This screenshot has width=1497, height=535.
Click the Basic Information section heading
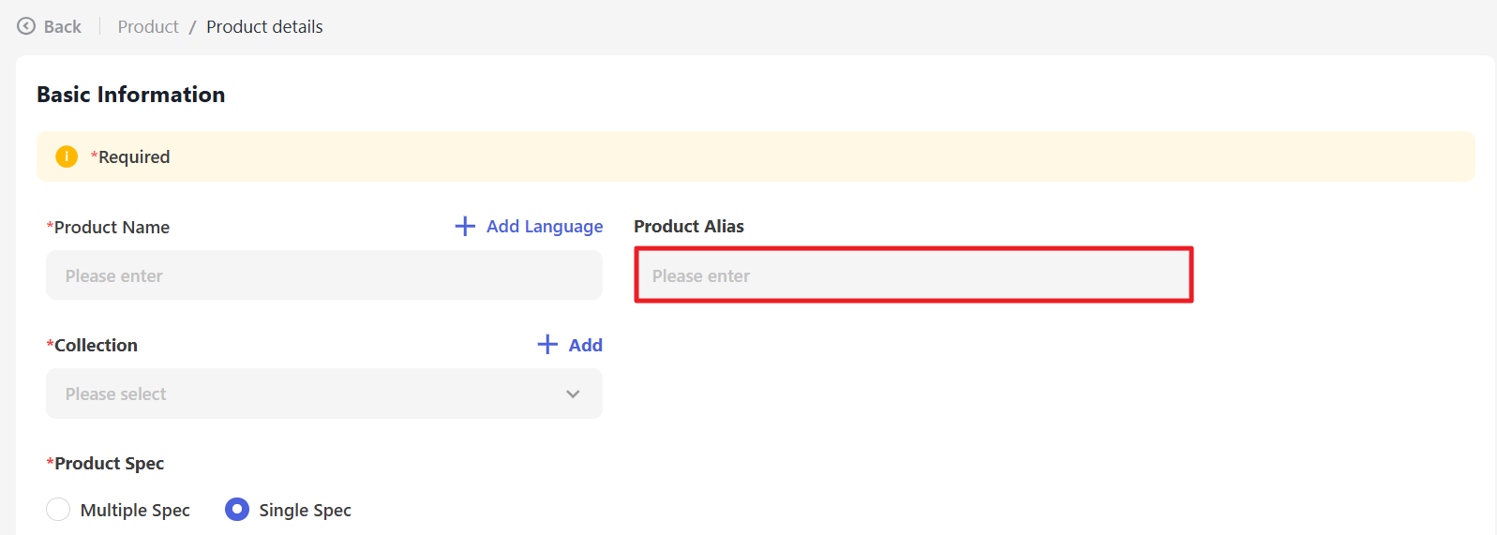tap(131, 95)
